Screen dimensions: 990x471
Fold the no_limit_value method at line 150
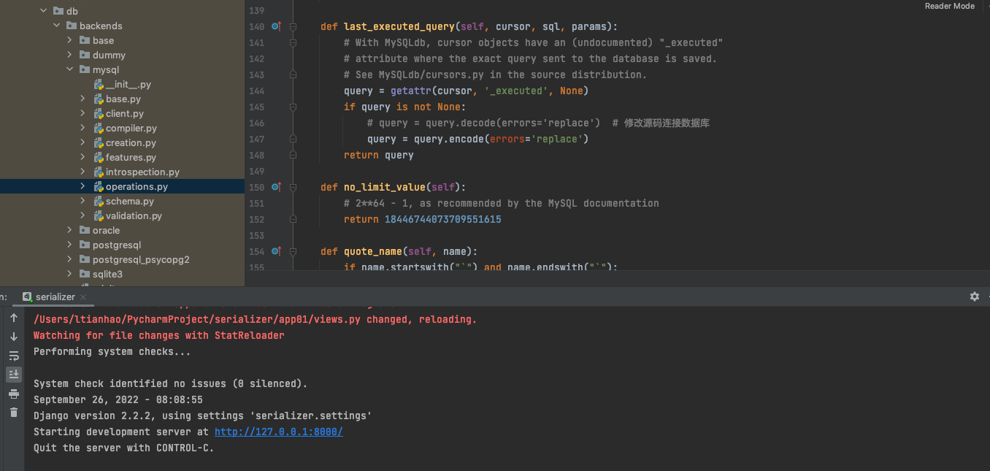pos(293,187)
